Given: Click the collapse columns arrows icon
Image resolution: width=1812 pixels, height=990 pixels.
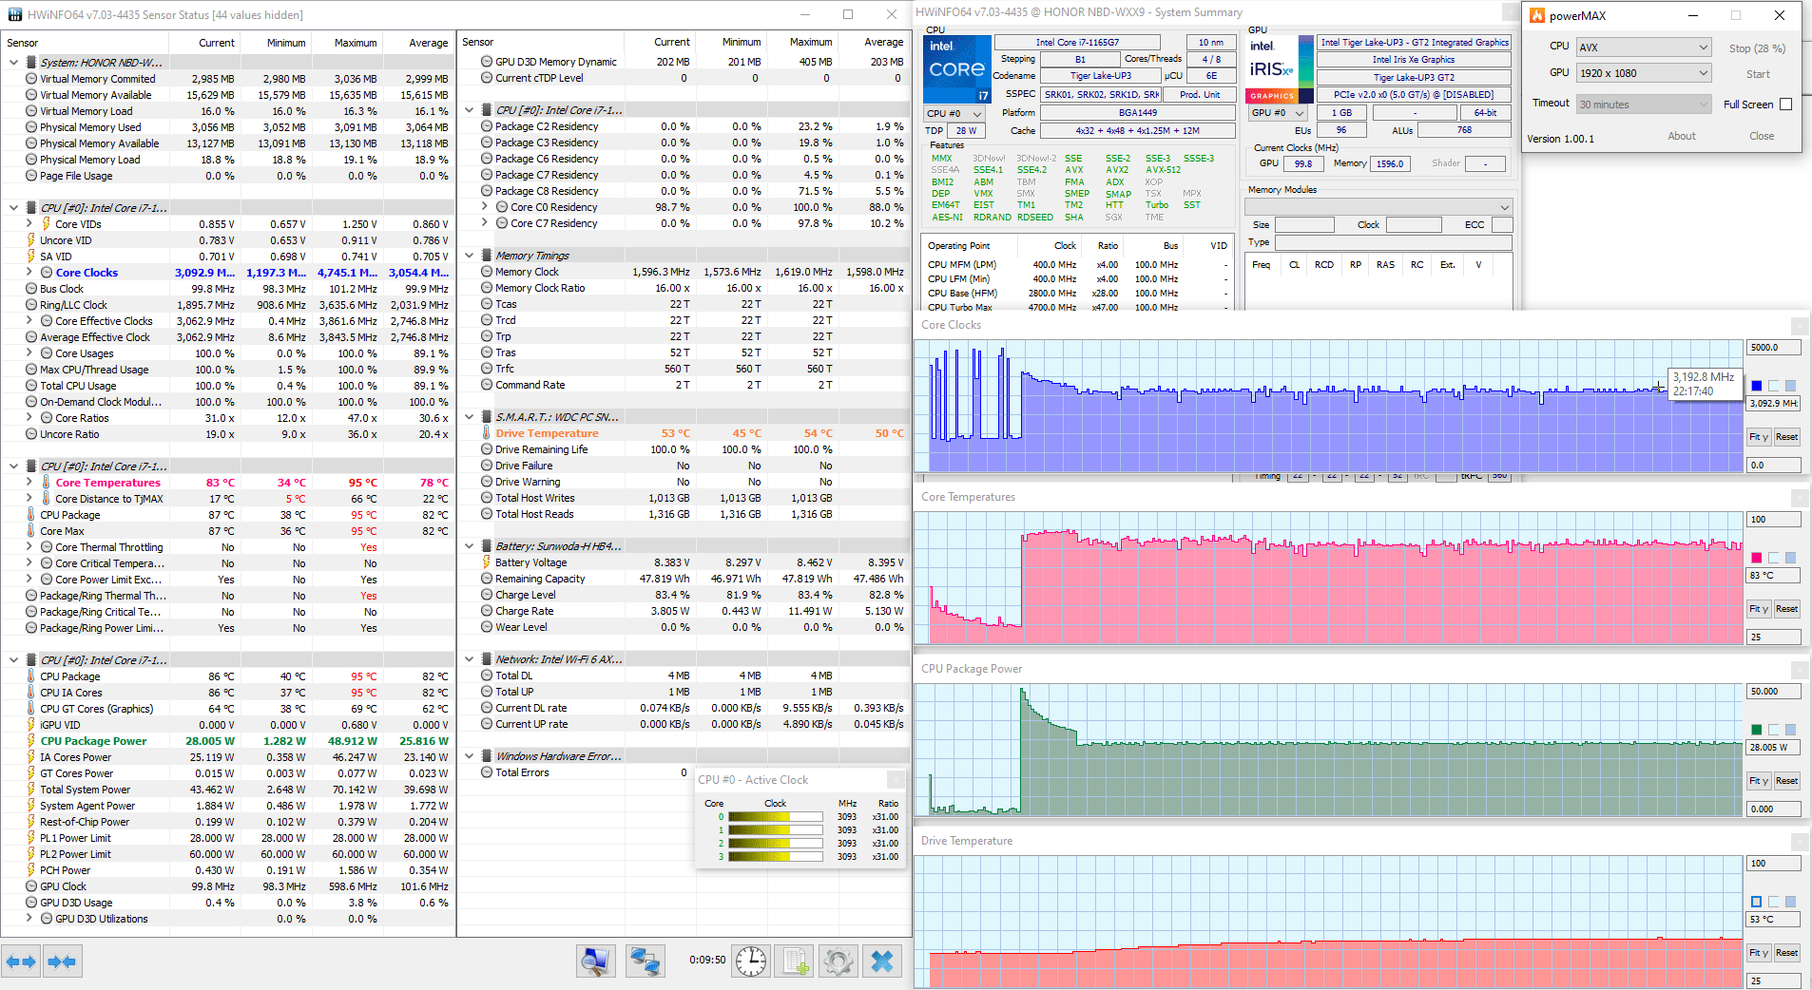Looking at the screenshot, I should (62, 961).
